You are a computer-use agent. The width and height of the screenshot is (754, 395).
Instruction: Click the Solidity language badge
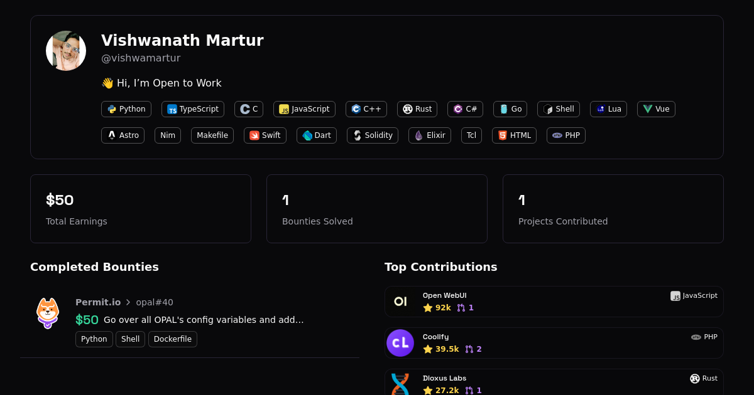[372, 135]
